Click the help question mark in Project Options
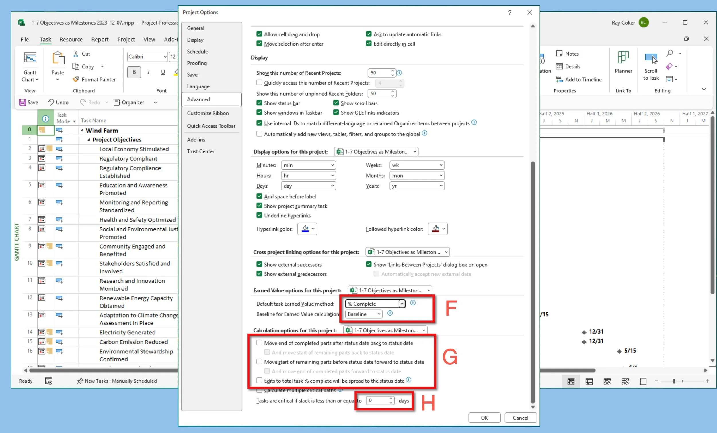Screen dimensions: 717x433 (x=510, y=13)
